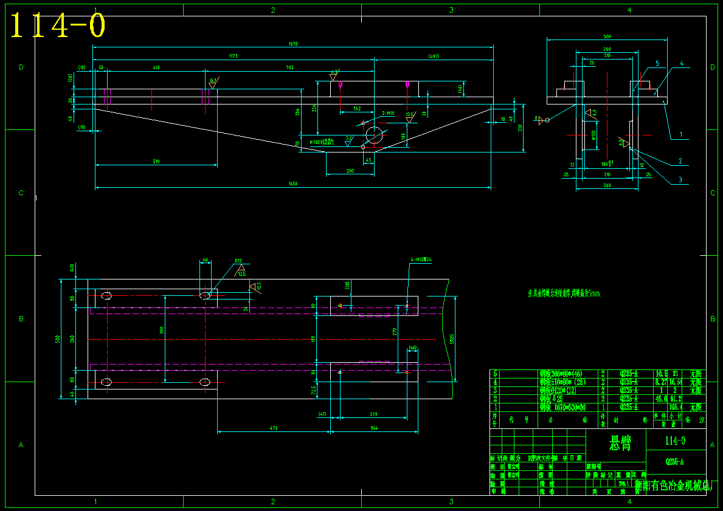
Task: Pick the (41) reference dimension
Action: point(322,414)
